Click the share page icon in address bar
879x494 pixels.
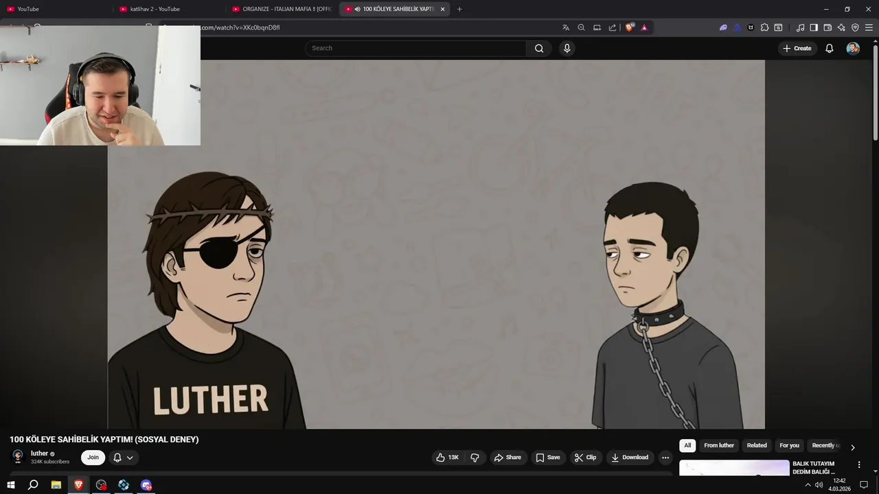click(x=613, y=27)
